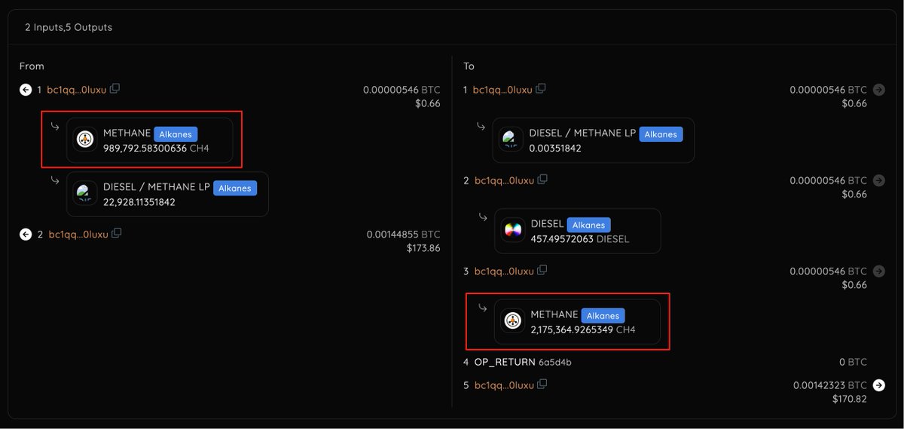Viewport: 904px width, 429px height.
Task: Copy address of output 2 bc1qq...0luxu
Action: (x=542, y=180)
